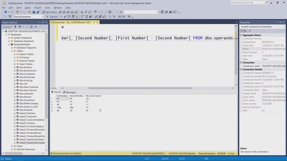Screen dimensions: 287x161
Task: Click the Save file icon
Action: [34, 12]
